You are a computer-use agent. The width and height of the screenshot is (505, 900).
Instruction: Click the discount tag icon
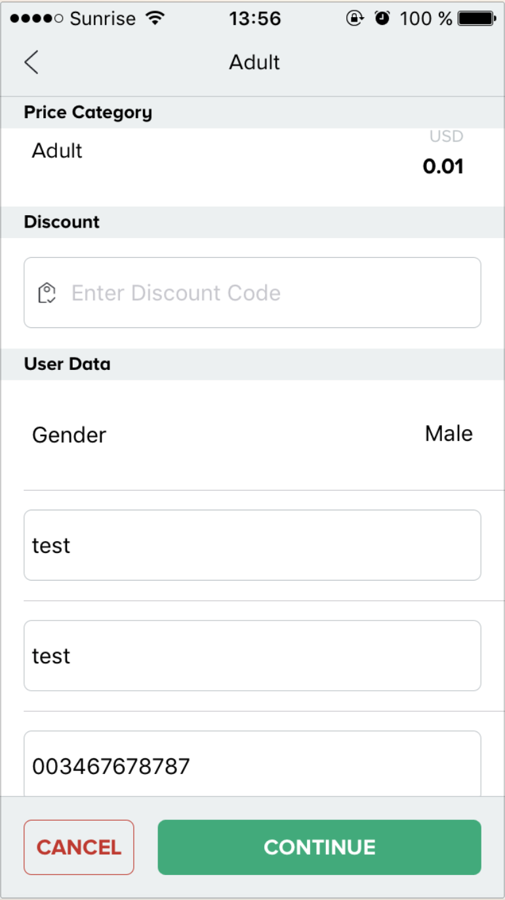(47, 293)
